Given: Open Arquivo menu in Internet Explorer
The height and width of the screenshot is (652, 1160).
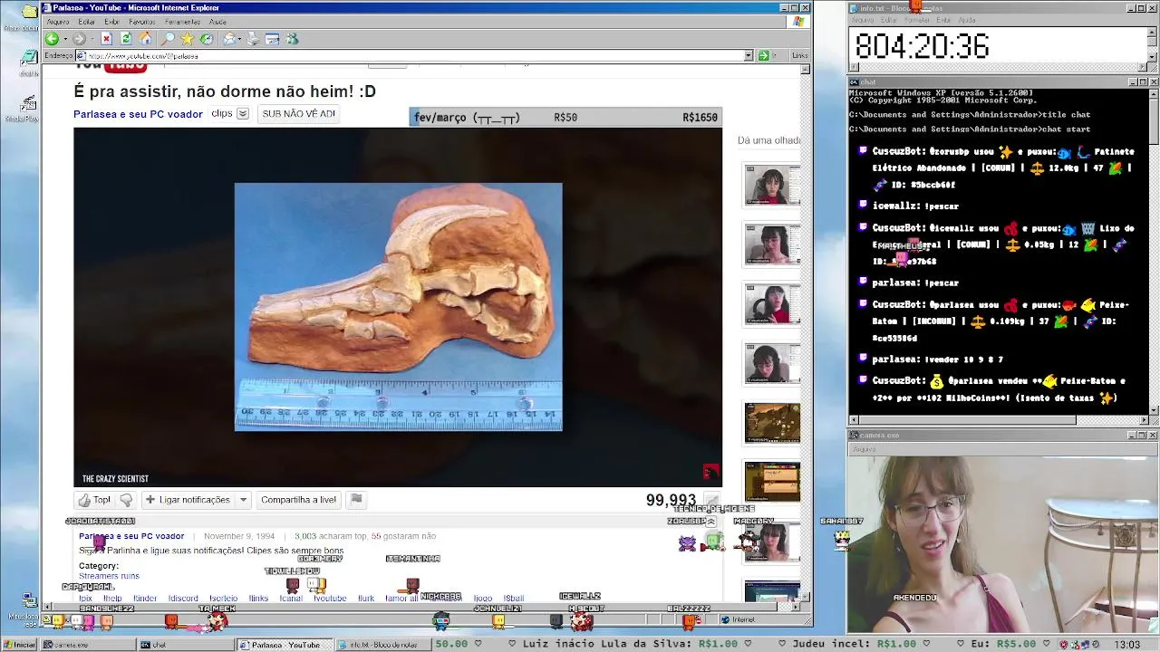Looking at the screenshot, I should (x=58, y=22).
